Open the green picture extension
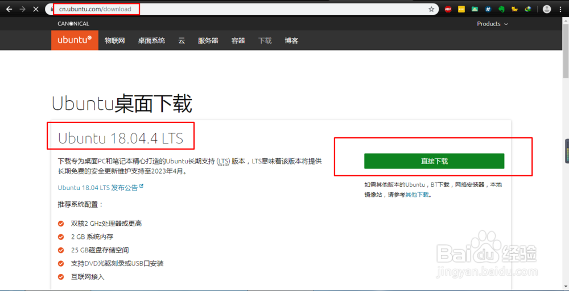The height and width of the screenshot is (291, 569). (475, 10)
